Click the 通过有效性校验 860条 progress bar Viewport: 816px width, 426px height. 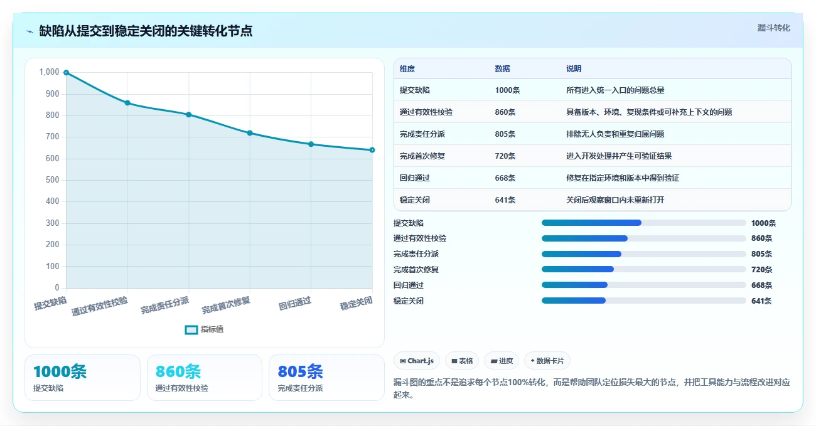(x=644, y=238)
